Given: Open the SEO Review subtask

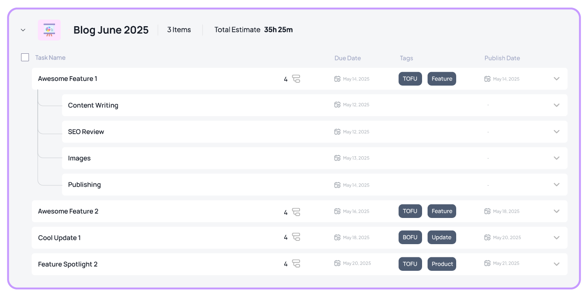Looking at the screenshot, I should coord(86,132).
